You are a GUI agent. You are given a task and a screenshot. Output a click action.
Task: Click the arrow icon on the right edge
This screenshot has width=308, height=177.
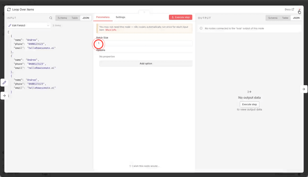point(304,89)
